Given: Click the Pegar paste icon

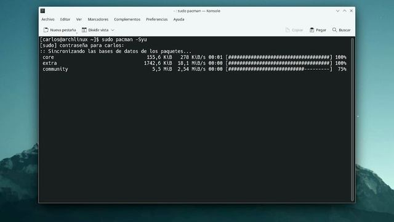Looking at the screenshot, I should click(x=312, y=30).
